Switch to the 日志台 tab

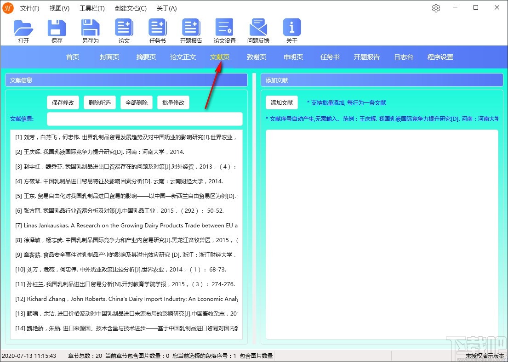(404, 57)
